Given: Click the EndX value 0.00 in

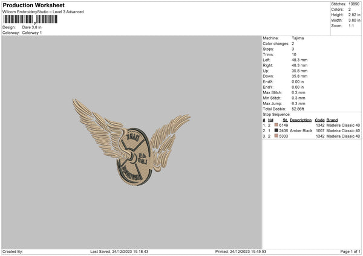Looking at the screenshot, I should 298,82.
